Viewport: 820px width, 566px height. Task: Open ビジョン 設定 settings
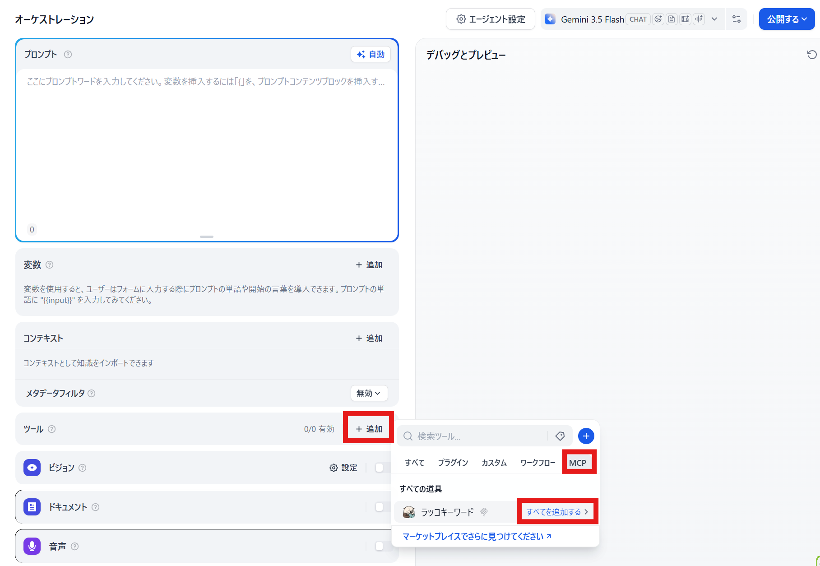coord(343,468)
